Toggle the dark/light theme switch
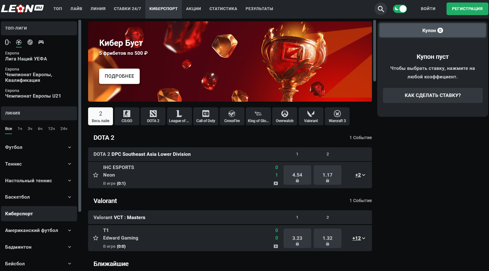Viewport: 489px width, 271px height. click(400, 9)
